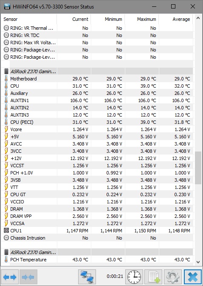Select the 3VCC sensor row
The height and width of the screenshot is (286, 203).
tap(97, 151)
